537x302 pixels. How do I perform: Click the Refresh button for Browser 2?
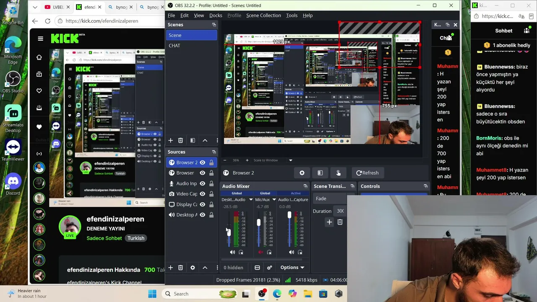(368, 173)
